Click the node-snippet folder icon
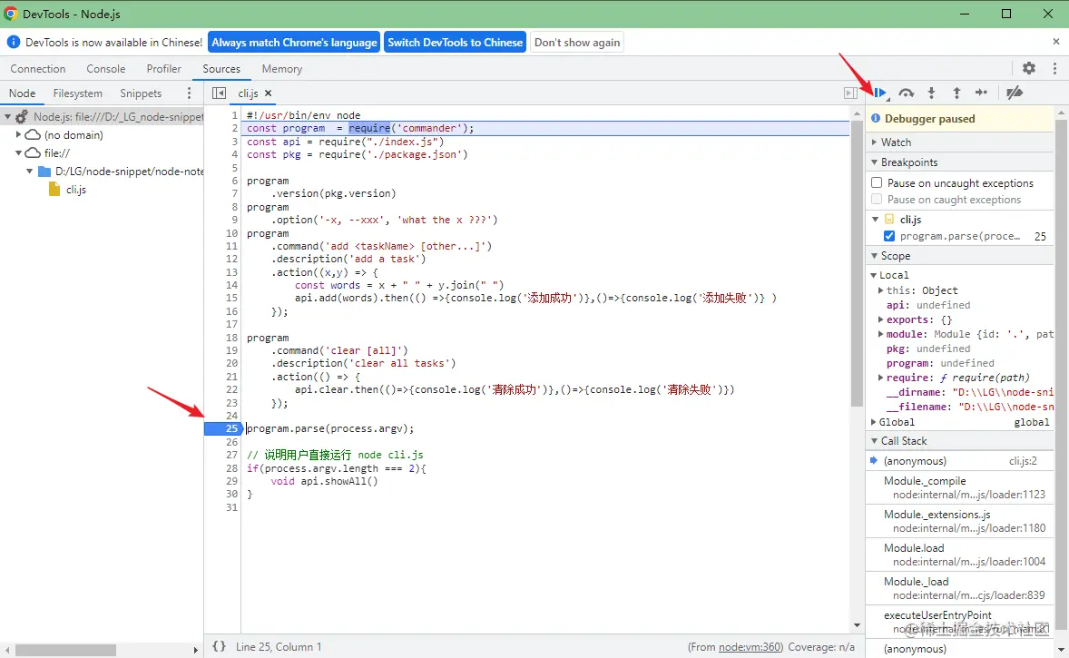 click(x=44, y=172)
